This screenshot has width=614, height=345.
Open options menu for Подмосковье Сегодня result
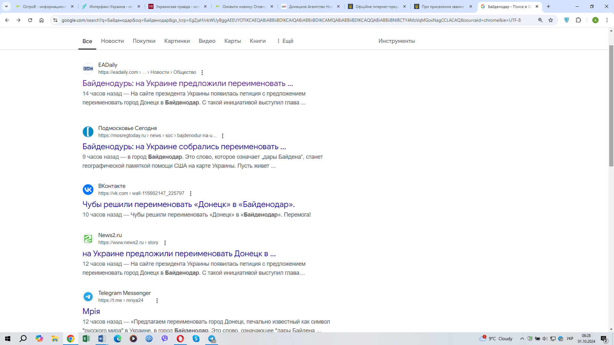tap(223, 136)
